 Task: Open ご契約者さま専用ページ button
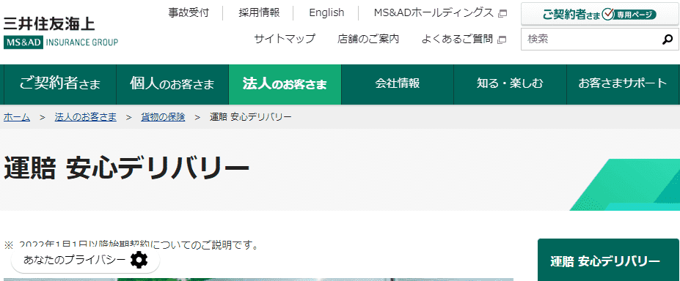pos(600,15)
